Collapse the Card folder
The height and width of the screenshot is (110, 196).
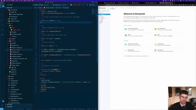pos(13,28)
